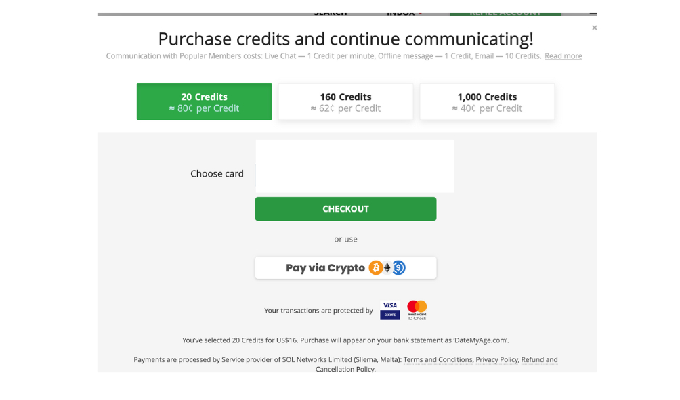
Task: Open the Choose card selection box
Action: [354, 166]
